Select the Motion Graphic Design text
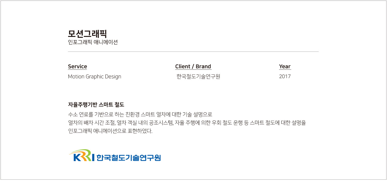387x182 pixels. tap(94, 77)
